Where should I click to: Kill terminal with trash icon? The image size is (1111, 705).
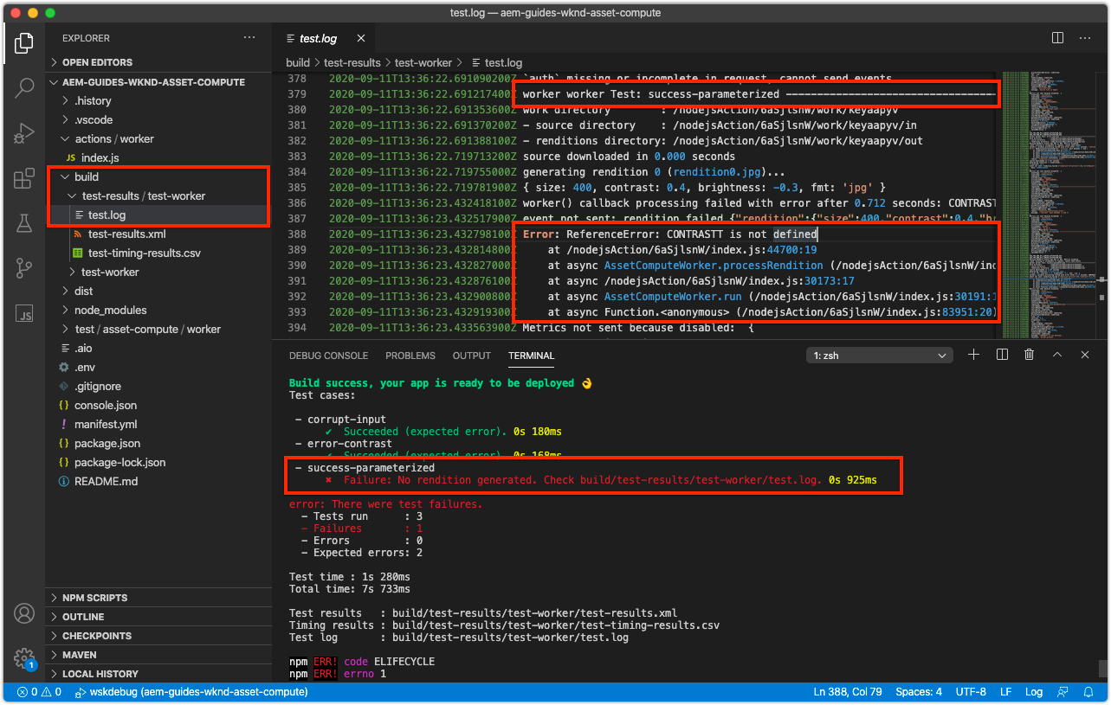[x=1029, y=355]
